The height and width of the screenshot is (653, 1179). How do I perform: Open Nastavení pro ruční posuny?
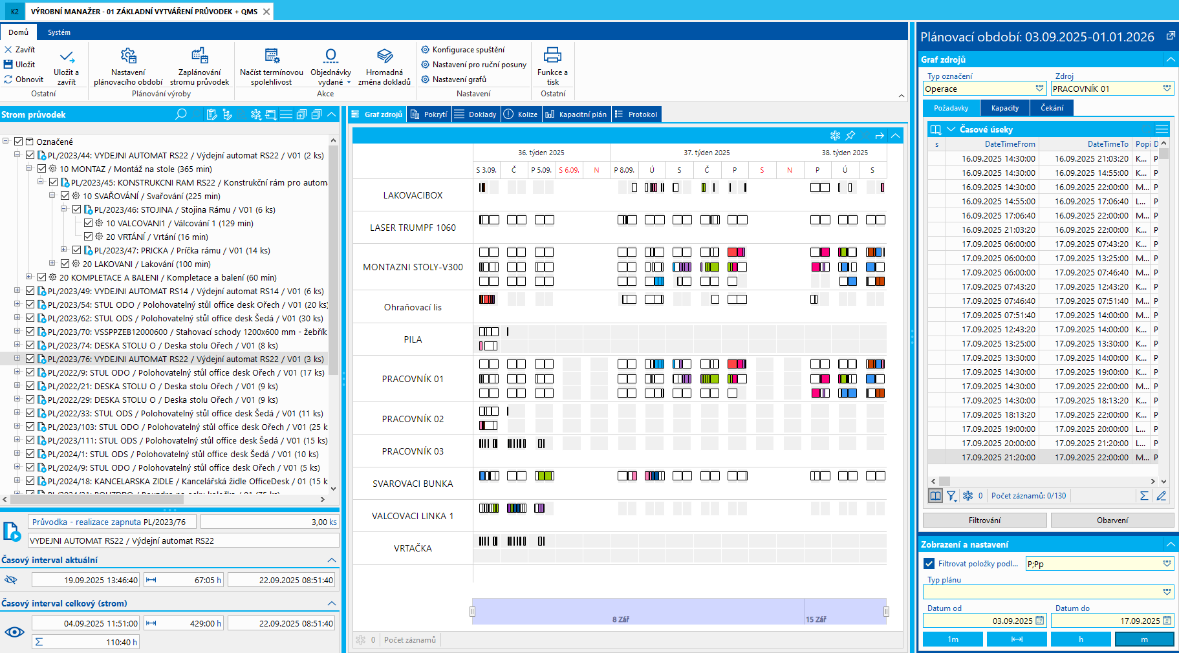(474, 65)
